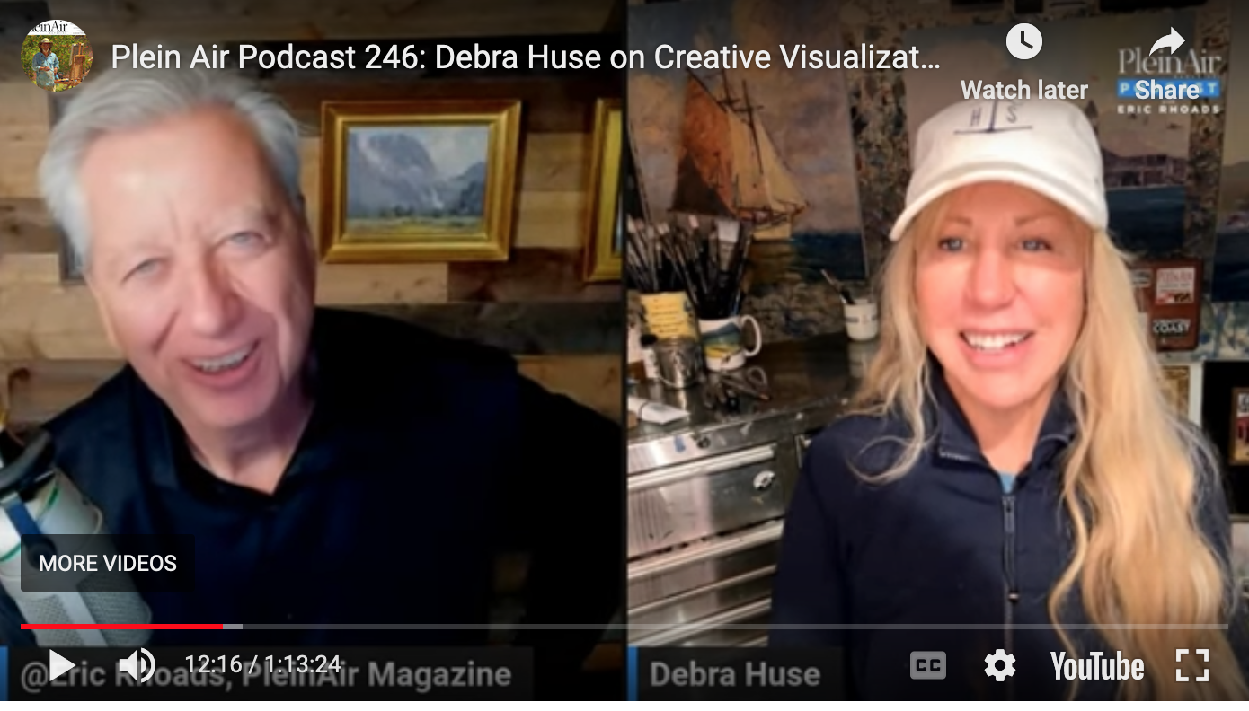This screenshot has width=1249, height=711.
Task: Enter fullscreen mode
Action: [1195, 664]
